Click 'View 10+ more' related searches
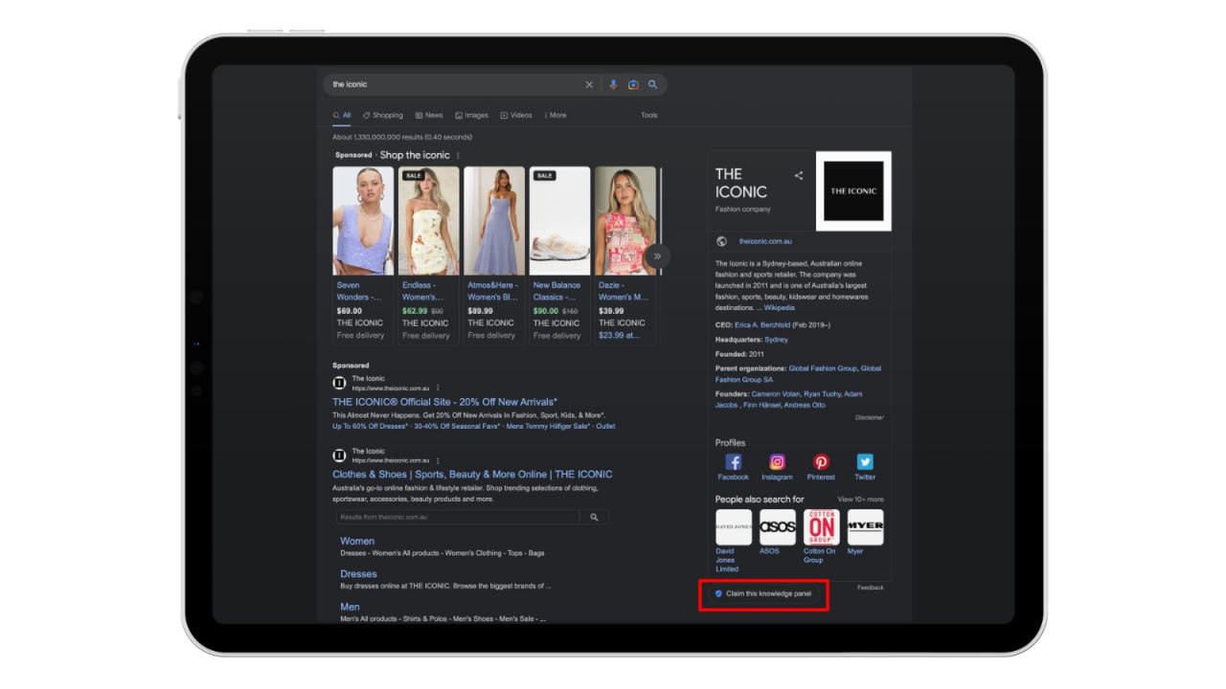The height and width of the screenshot is (689, 1226). (x=860, y=500)
